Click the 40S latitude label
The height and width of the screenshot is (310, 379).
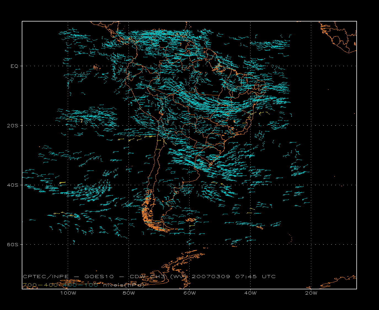click(x=12, y=185)
